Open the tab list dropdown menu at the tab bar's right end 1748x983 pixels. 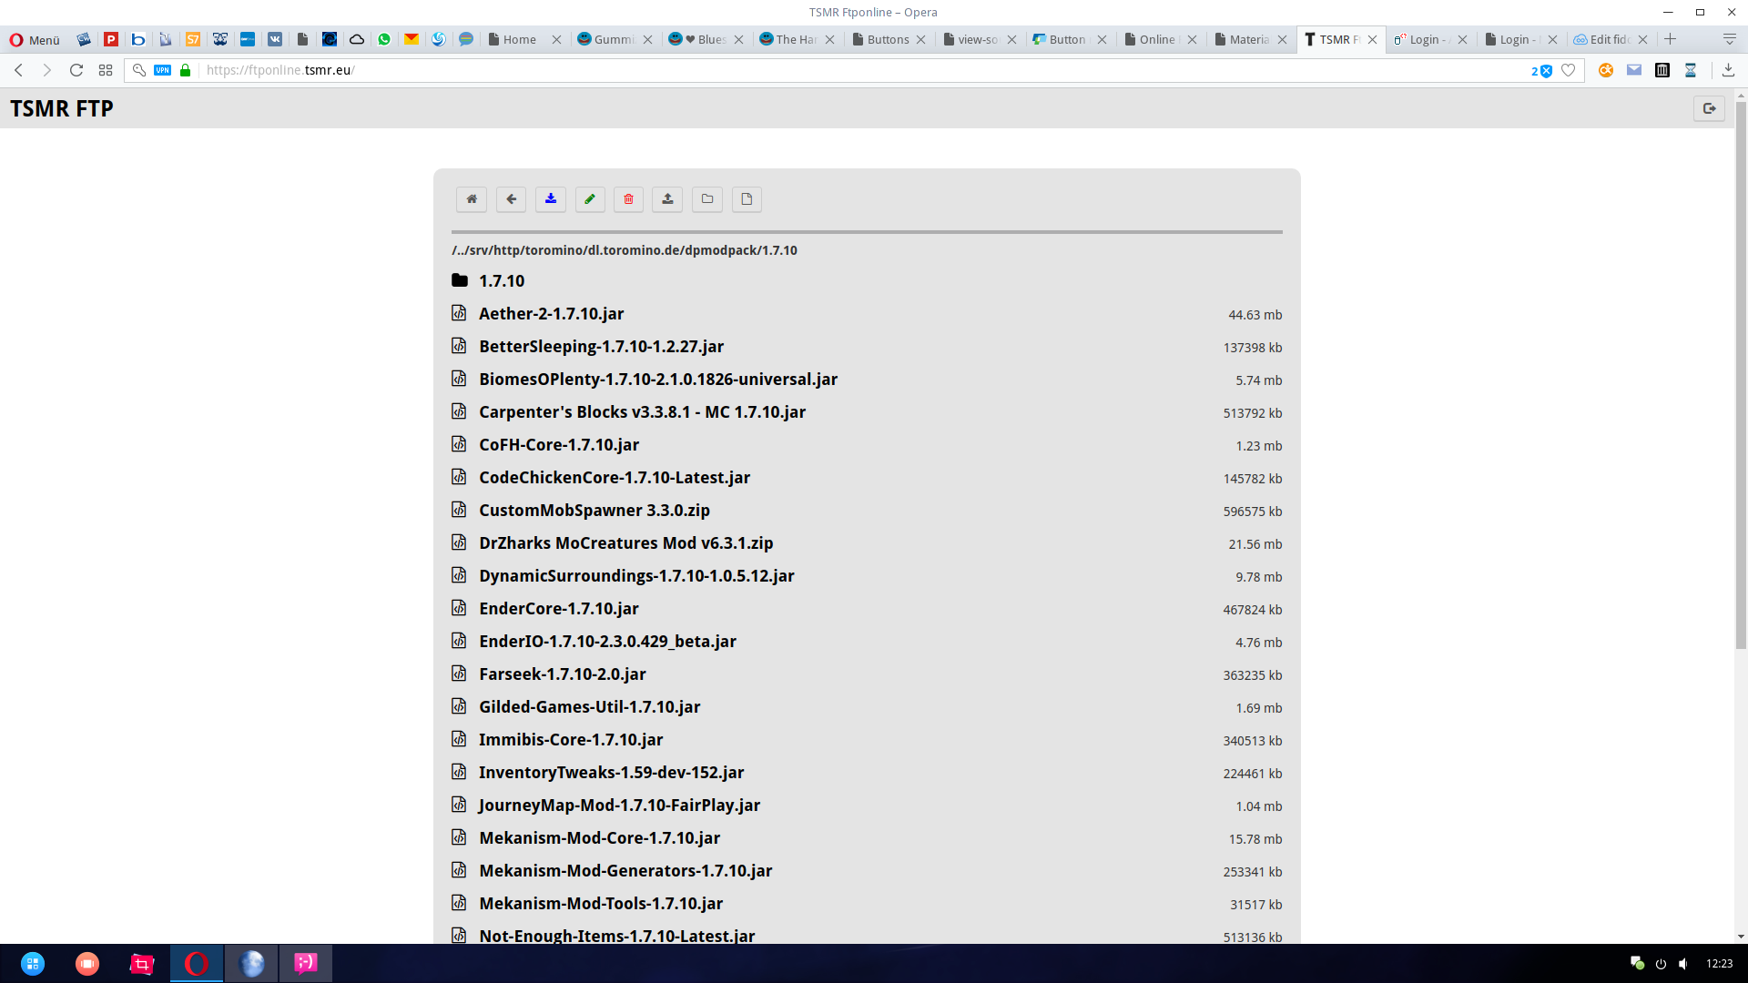[1729, 39]
